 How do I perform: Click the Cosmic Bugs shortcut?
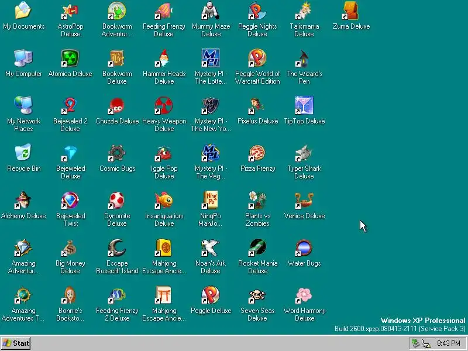[x=117, y=153]
